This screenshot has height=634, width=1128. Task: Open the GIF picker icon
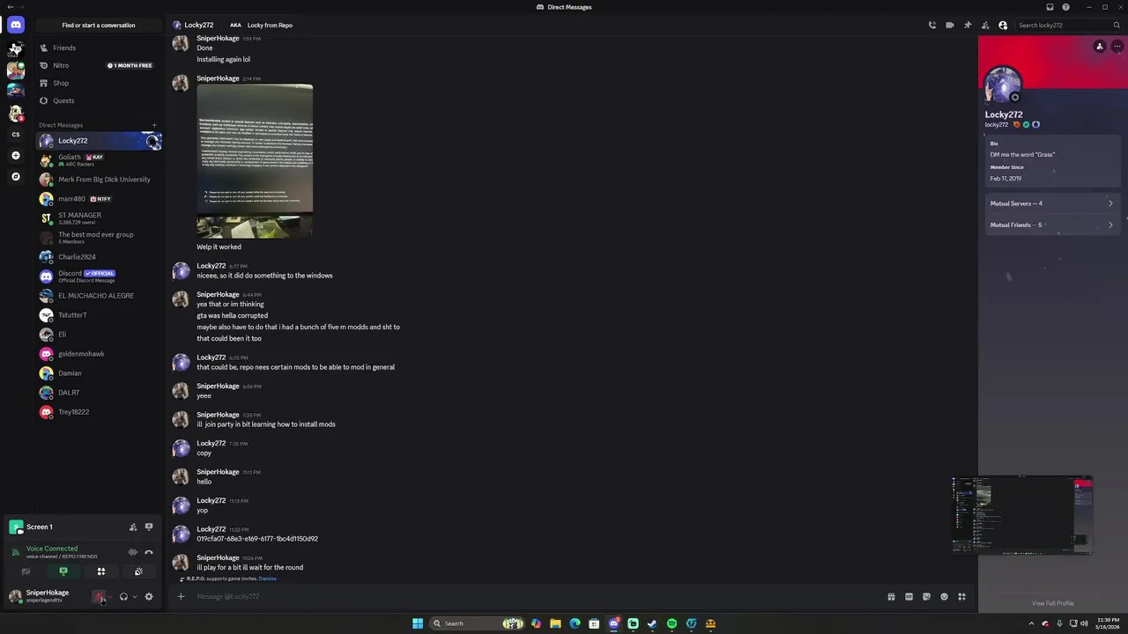pos(909,597)
